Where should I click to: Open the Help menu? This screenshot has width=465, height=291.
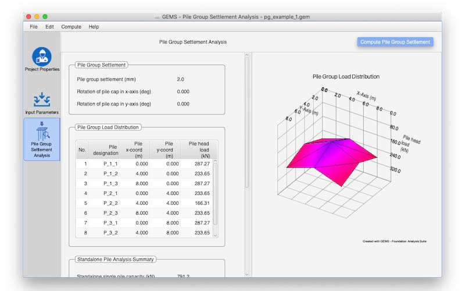[x=94, y=27]
